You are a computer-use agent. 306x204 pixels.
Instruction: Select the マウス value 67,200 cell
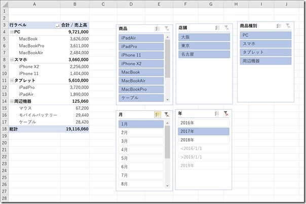pos(75,108)
